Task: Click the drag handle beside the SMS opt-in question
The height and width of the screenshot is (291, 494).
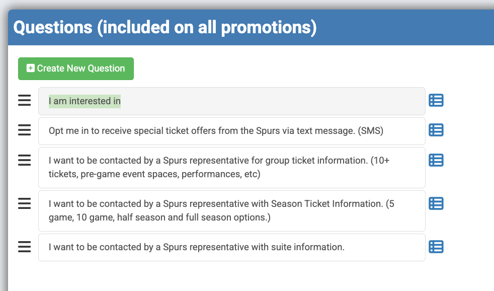Action: (25, 130)
